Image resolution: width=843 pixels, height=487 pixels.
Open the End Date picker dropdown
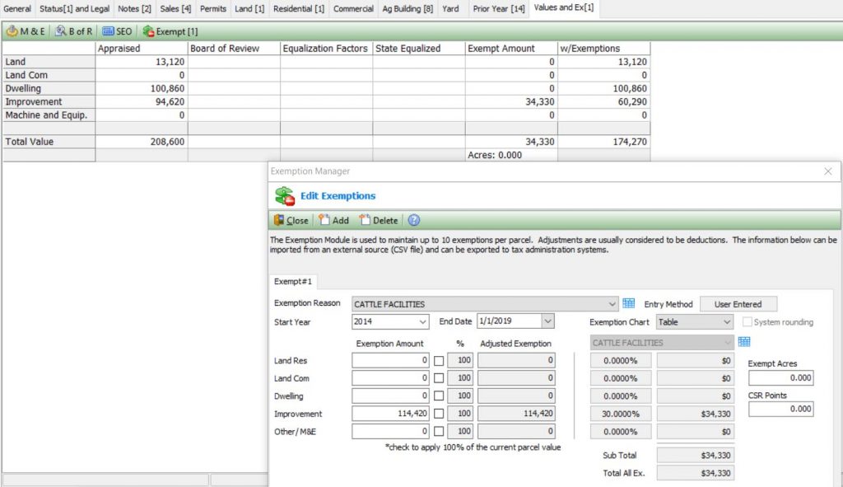548,322
